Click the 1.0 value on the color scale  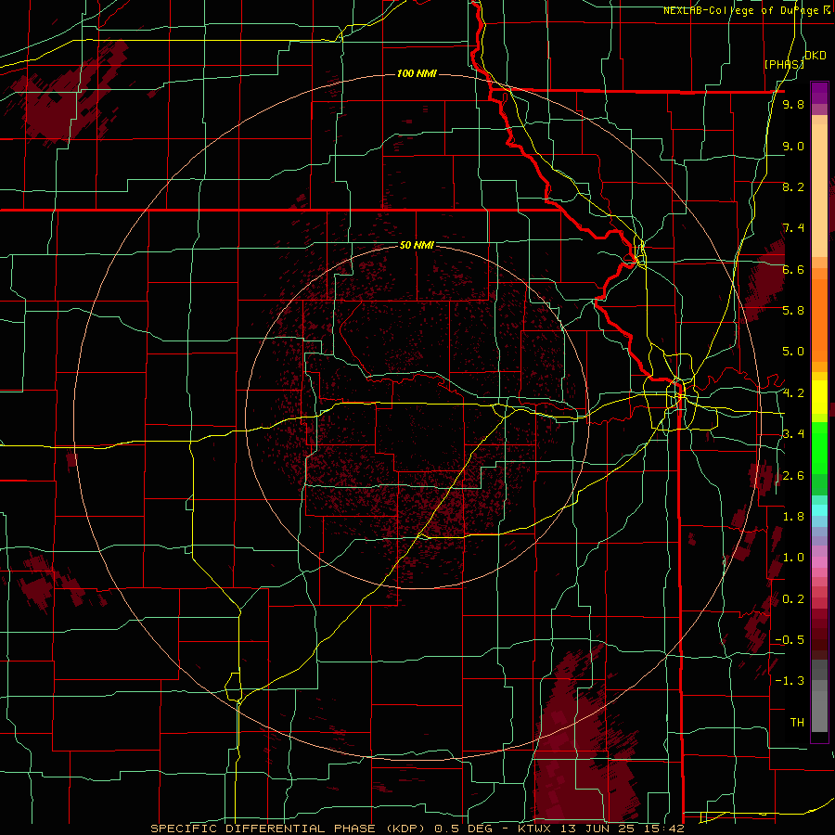[x=793, y=558]
